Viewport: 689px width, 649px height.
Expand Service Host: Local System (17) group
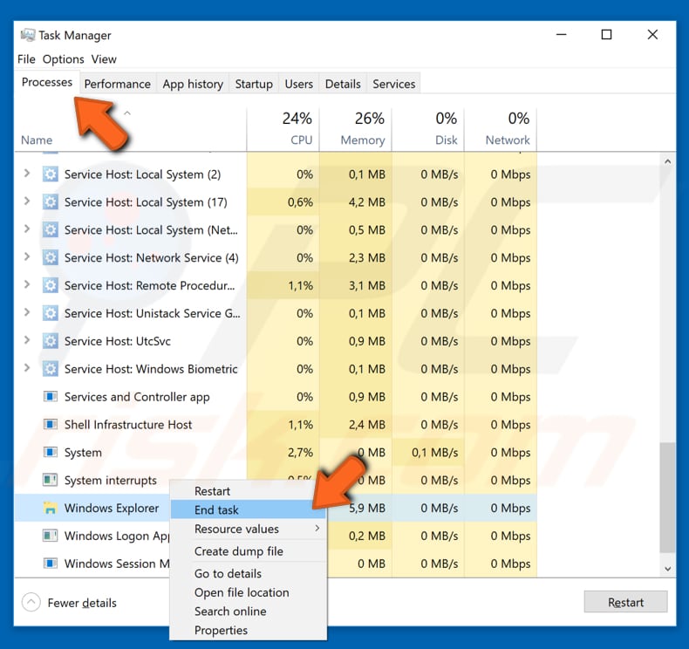[x=27, y=201]
